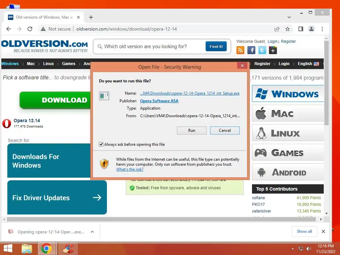This screenshot has width=340, height=255.
Task: Reload the page with the refresh icon
Action: coord(30,29)
